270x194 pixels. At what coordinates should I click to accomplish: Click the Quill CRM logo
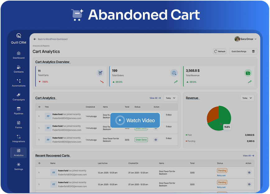tap(19, 36)
